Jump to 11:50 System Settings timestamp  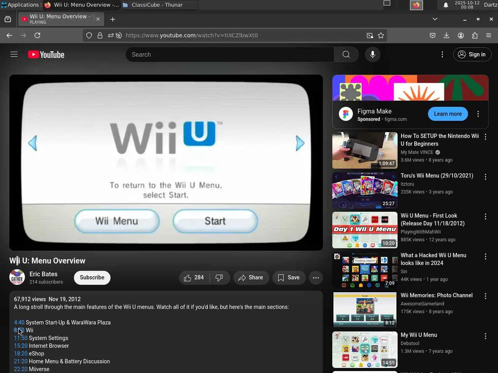click(21, 338)
